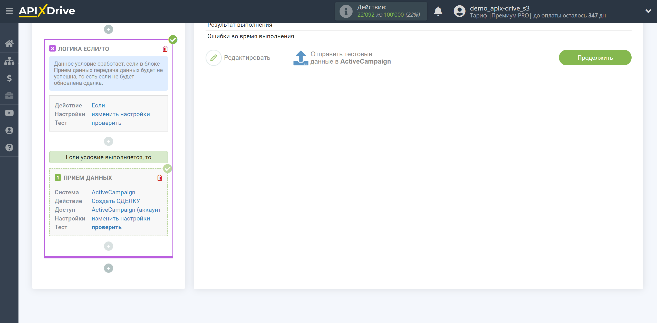Click изменить настройки in Прием данных
Image resolution: width=657 pixels, height=323 pixels.
coord(121,218)
